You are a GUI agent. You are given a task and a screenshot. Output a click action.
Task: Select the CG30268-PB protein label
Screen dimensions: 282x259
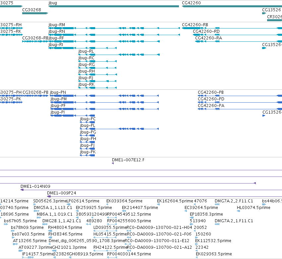coord(35,92)
